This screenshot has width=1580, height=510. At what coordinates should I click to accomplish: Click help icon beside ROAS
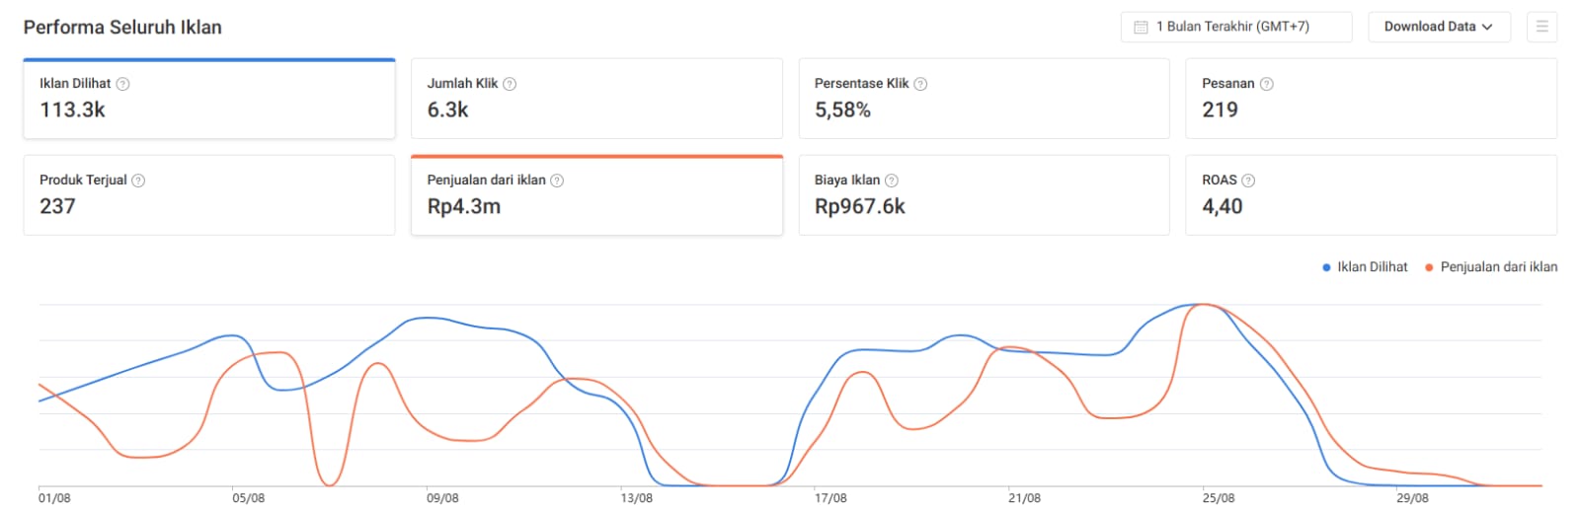(x=1248, y=181)
